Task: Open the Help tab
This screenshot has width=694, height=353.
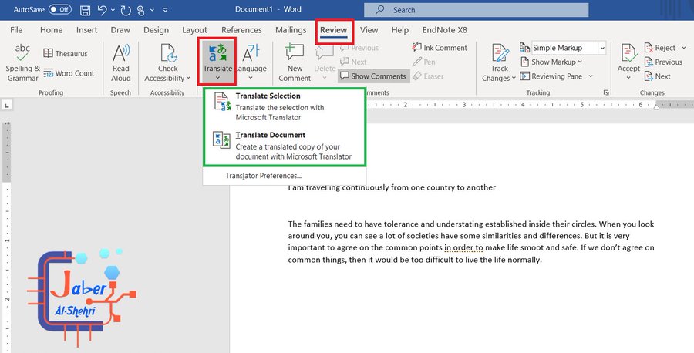Action: pos(400,29)
